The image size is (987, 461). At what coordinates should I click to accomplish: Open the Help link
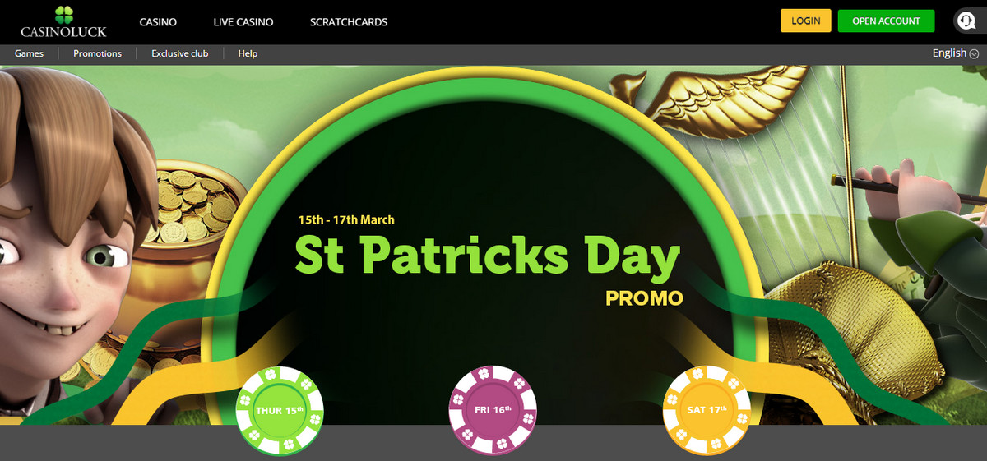pyautogui.click(x=248, y=53)
